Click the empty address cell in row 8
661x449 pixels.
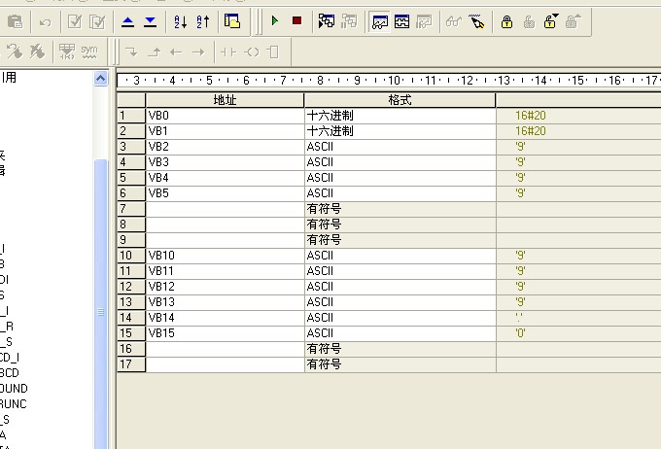[x=225, y=224]
